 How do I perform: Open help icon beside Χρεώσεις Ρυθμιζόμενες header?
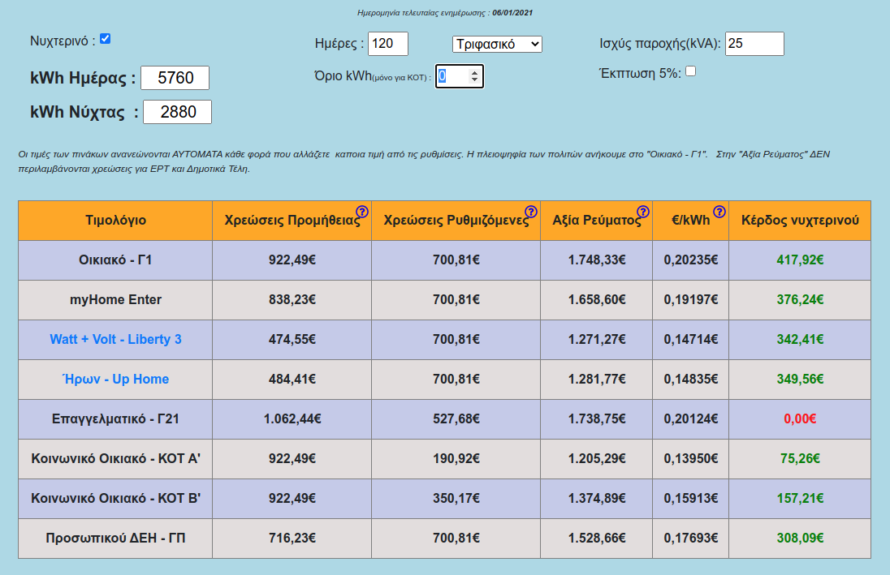pos(531,212)
